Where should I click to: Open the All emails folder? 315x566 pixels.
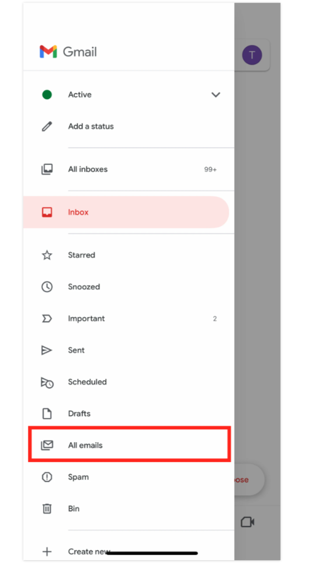click(129, 445)
